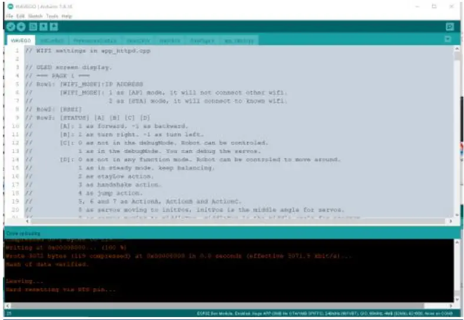Switch to the PreferencesConfig tab
The width and height of the screenshot is (464, 320).
95,40
